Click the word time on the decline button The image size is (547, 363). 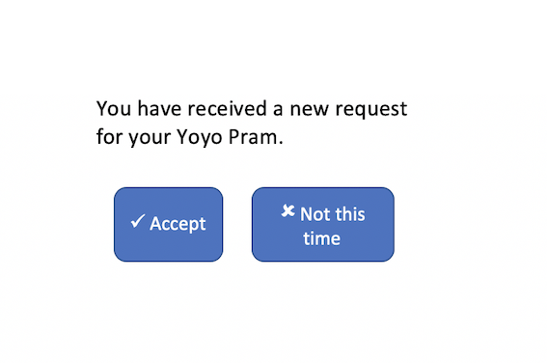tap(321, 238)
